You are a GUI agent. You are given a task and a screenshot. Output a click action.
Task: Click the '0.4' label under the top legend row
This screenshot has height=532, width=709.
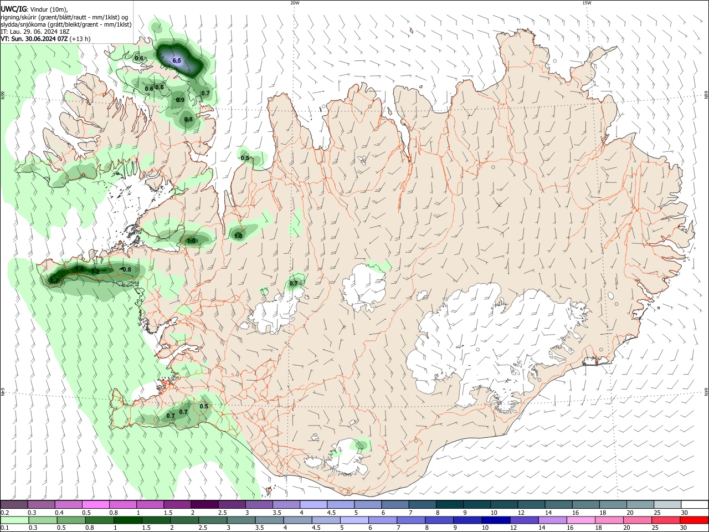tap(59, 513)
